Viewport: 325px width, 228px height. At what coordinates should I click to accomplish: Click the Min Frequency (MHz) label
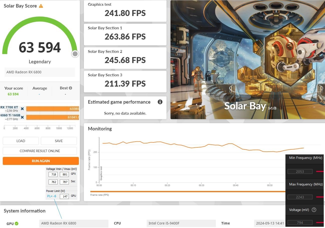(306, 158)
